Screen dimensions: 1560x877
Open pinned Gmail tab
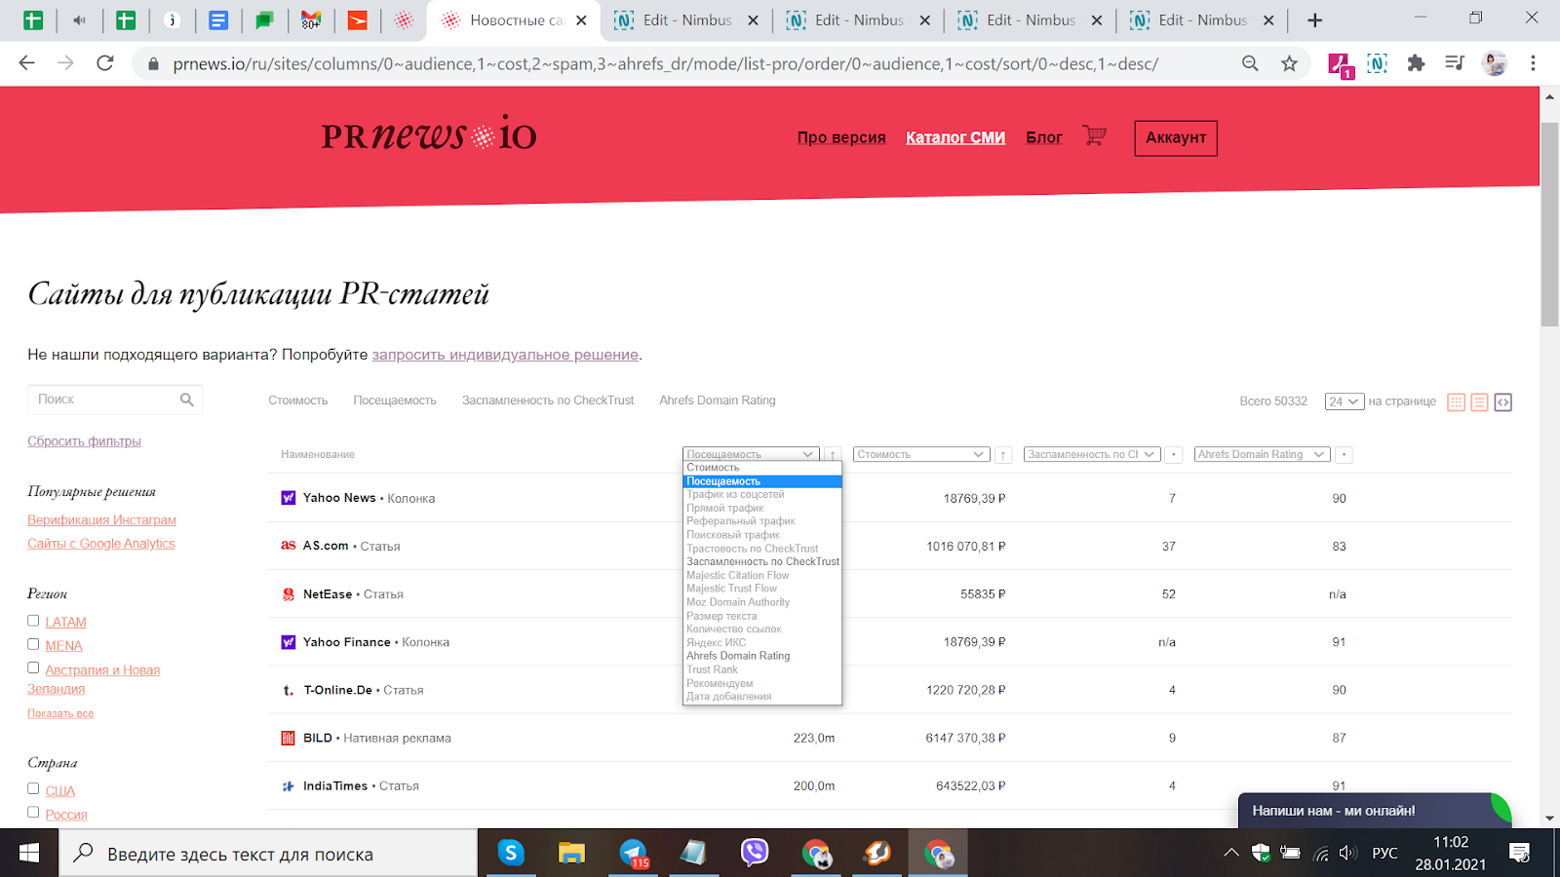pyautogui.click(x=311, y=19)
